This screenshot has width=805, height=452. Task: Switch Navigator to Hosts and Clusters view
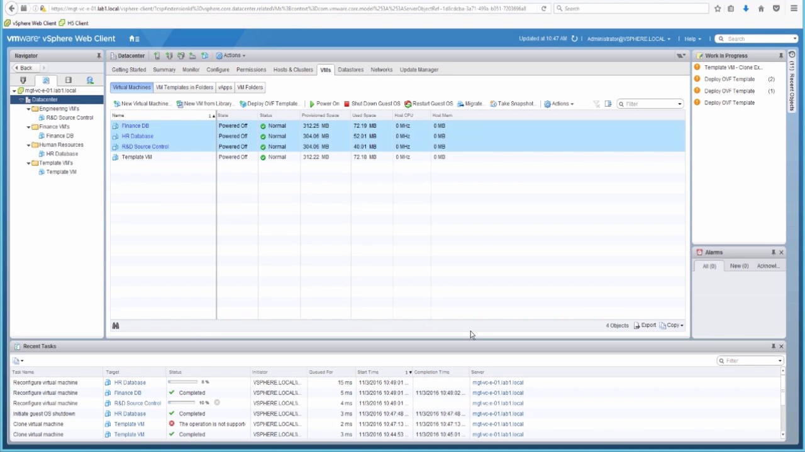pyautogui.click(x=23, y=80)
